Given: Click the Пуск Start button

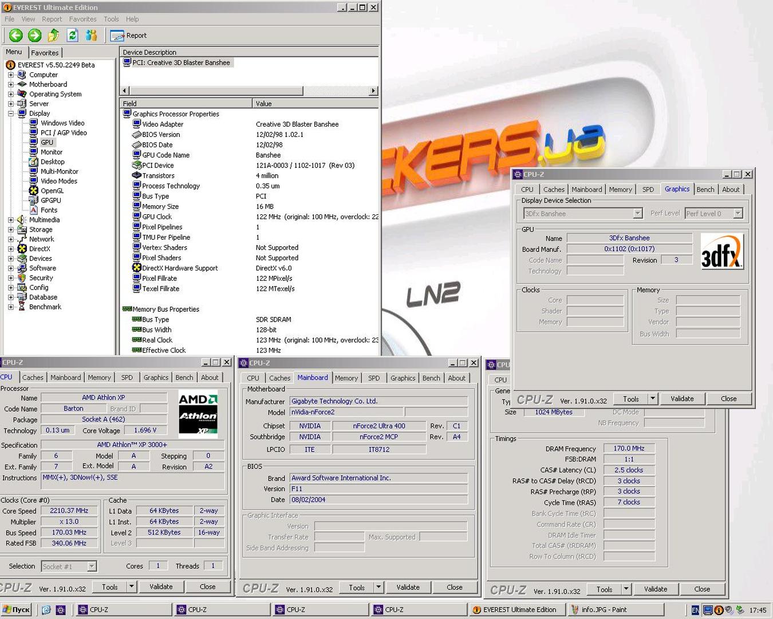Looking at the screenshot, I should (16, 610).
